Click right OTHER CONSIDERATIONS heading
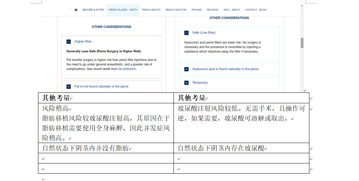This screenshot has height=181, width=359. pos(229,18)
